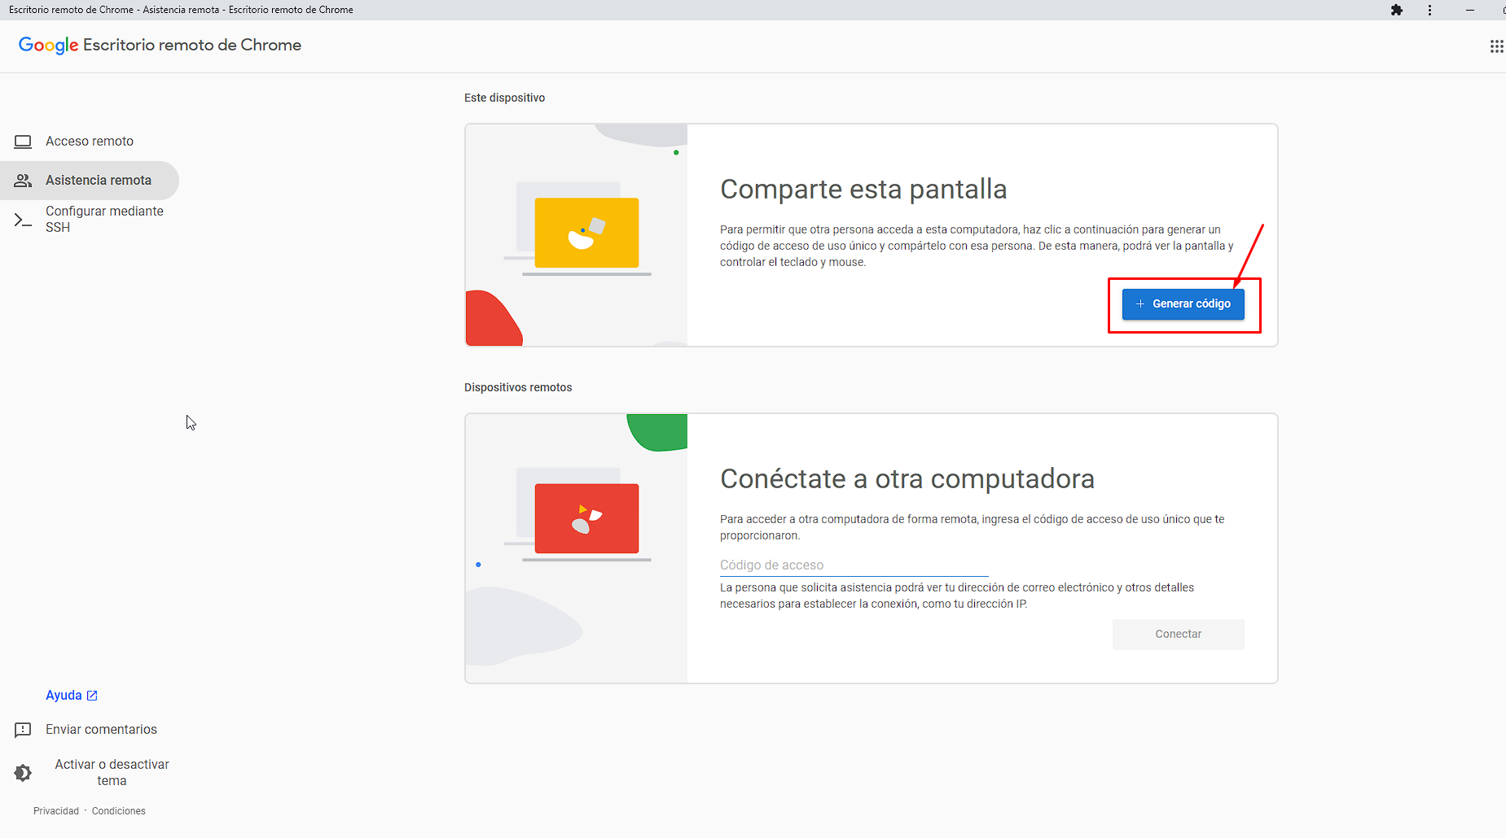1506x838 pixels.
Task: Click the Google logo
Action: pos(49,46)
